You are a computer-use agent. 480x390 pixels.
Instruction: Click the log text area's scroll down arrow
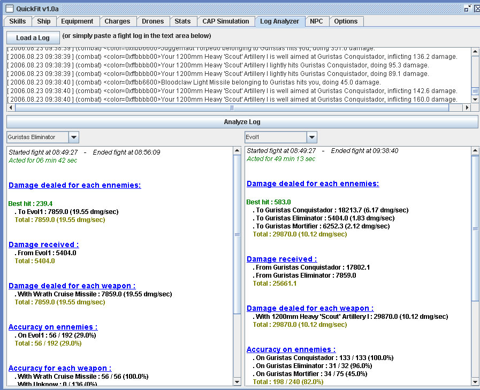click(475, 100)
